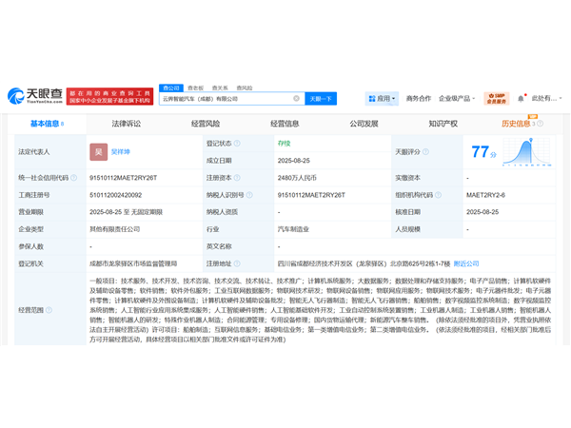
Task: Click credit code 91510112MAET2RY26T in 统一社会信用代码 row
Action: point(124,178)
